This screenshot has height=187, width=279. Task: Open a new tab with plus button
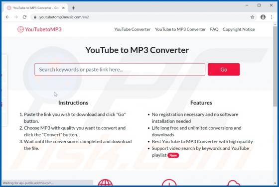tap(74, 8)
